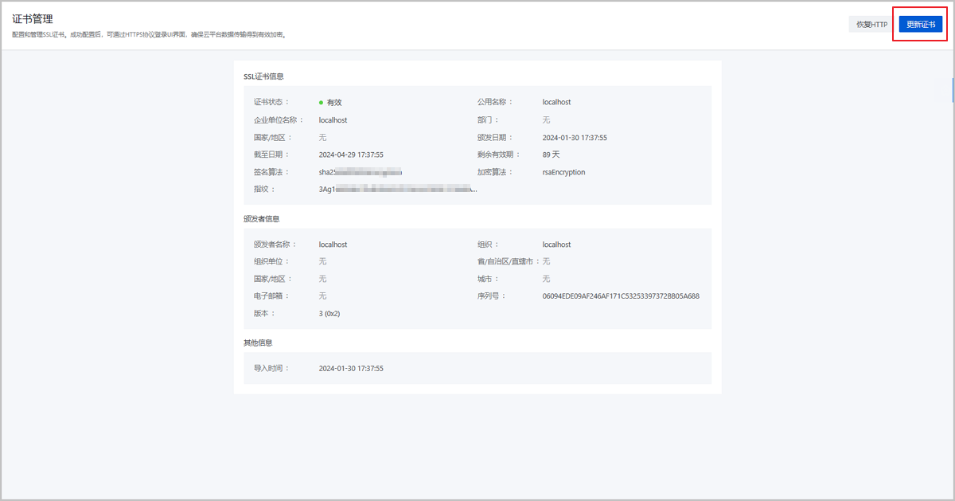Screen dimensions: 955x501
Task: Select the 公用名称 localhost value
Action: (x=555, y=102)
